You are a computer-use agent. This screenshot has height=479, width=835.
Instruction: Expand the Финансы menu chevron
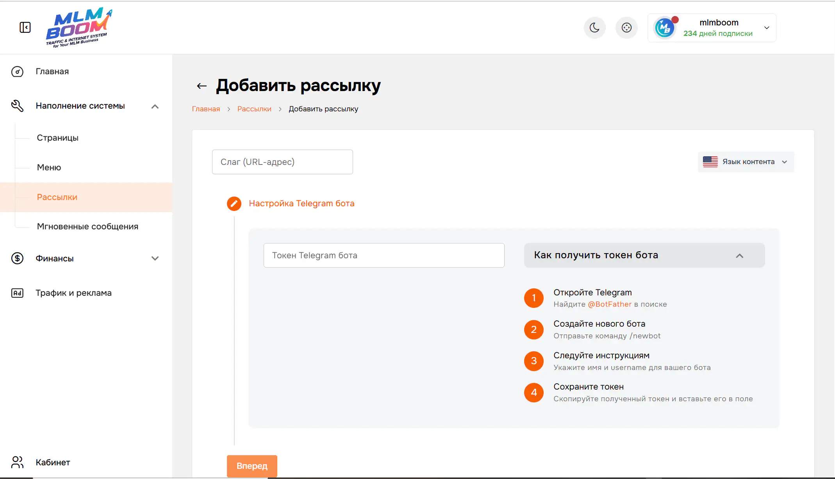tap(155, 258)
